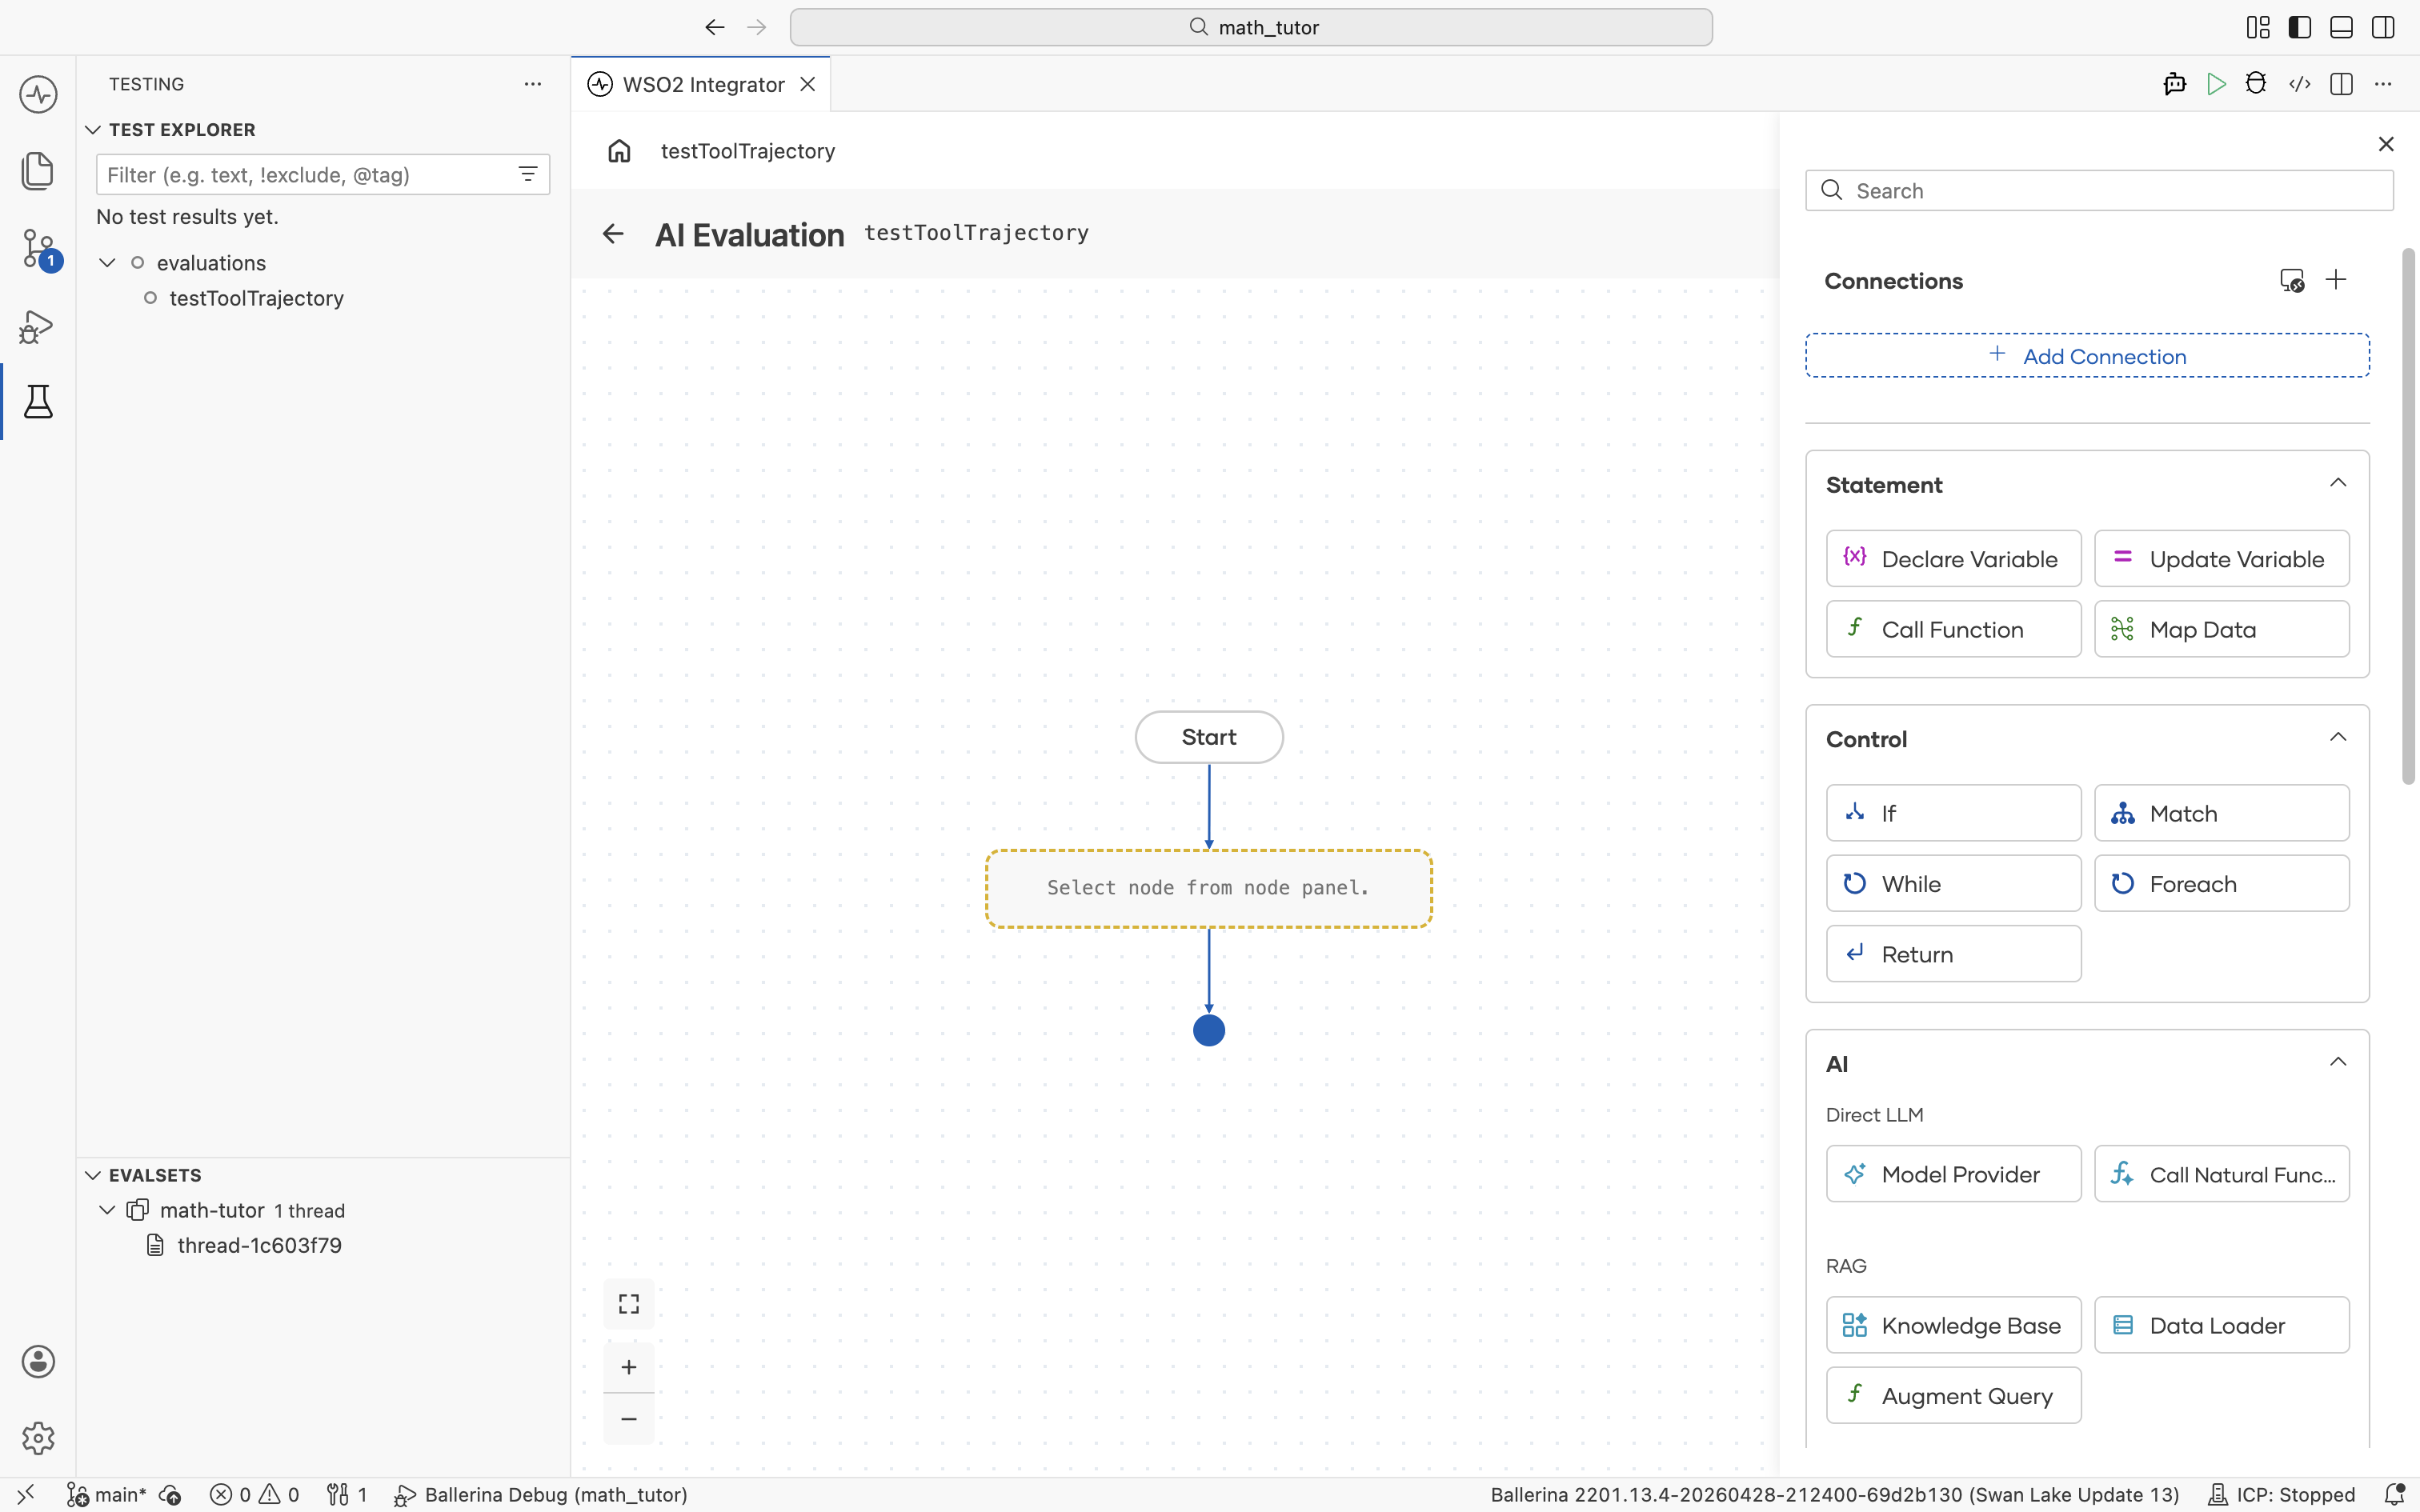Screen dimensions: 2420x1512
Task: Collapse the Test Explorer section
Action: click(x=93, y=130)
